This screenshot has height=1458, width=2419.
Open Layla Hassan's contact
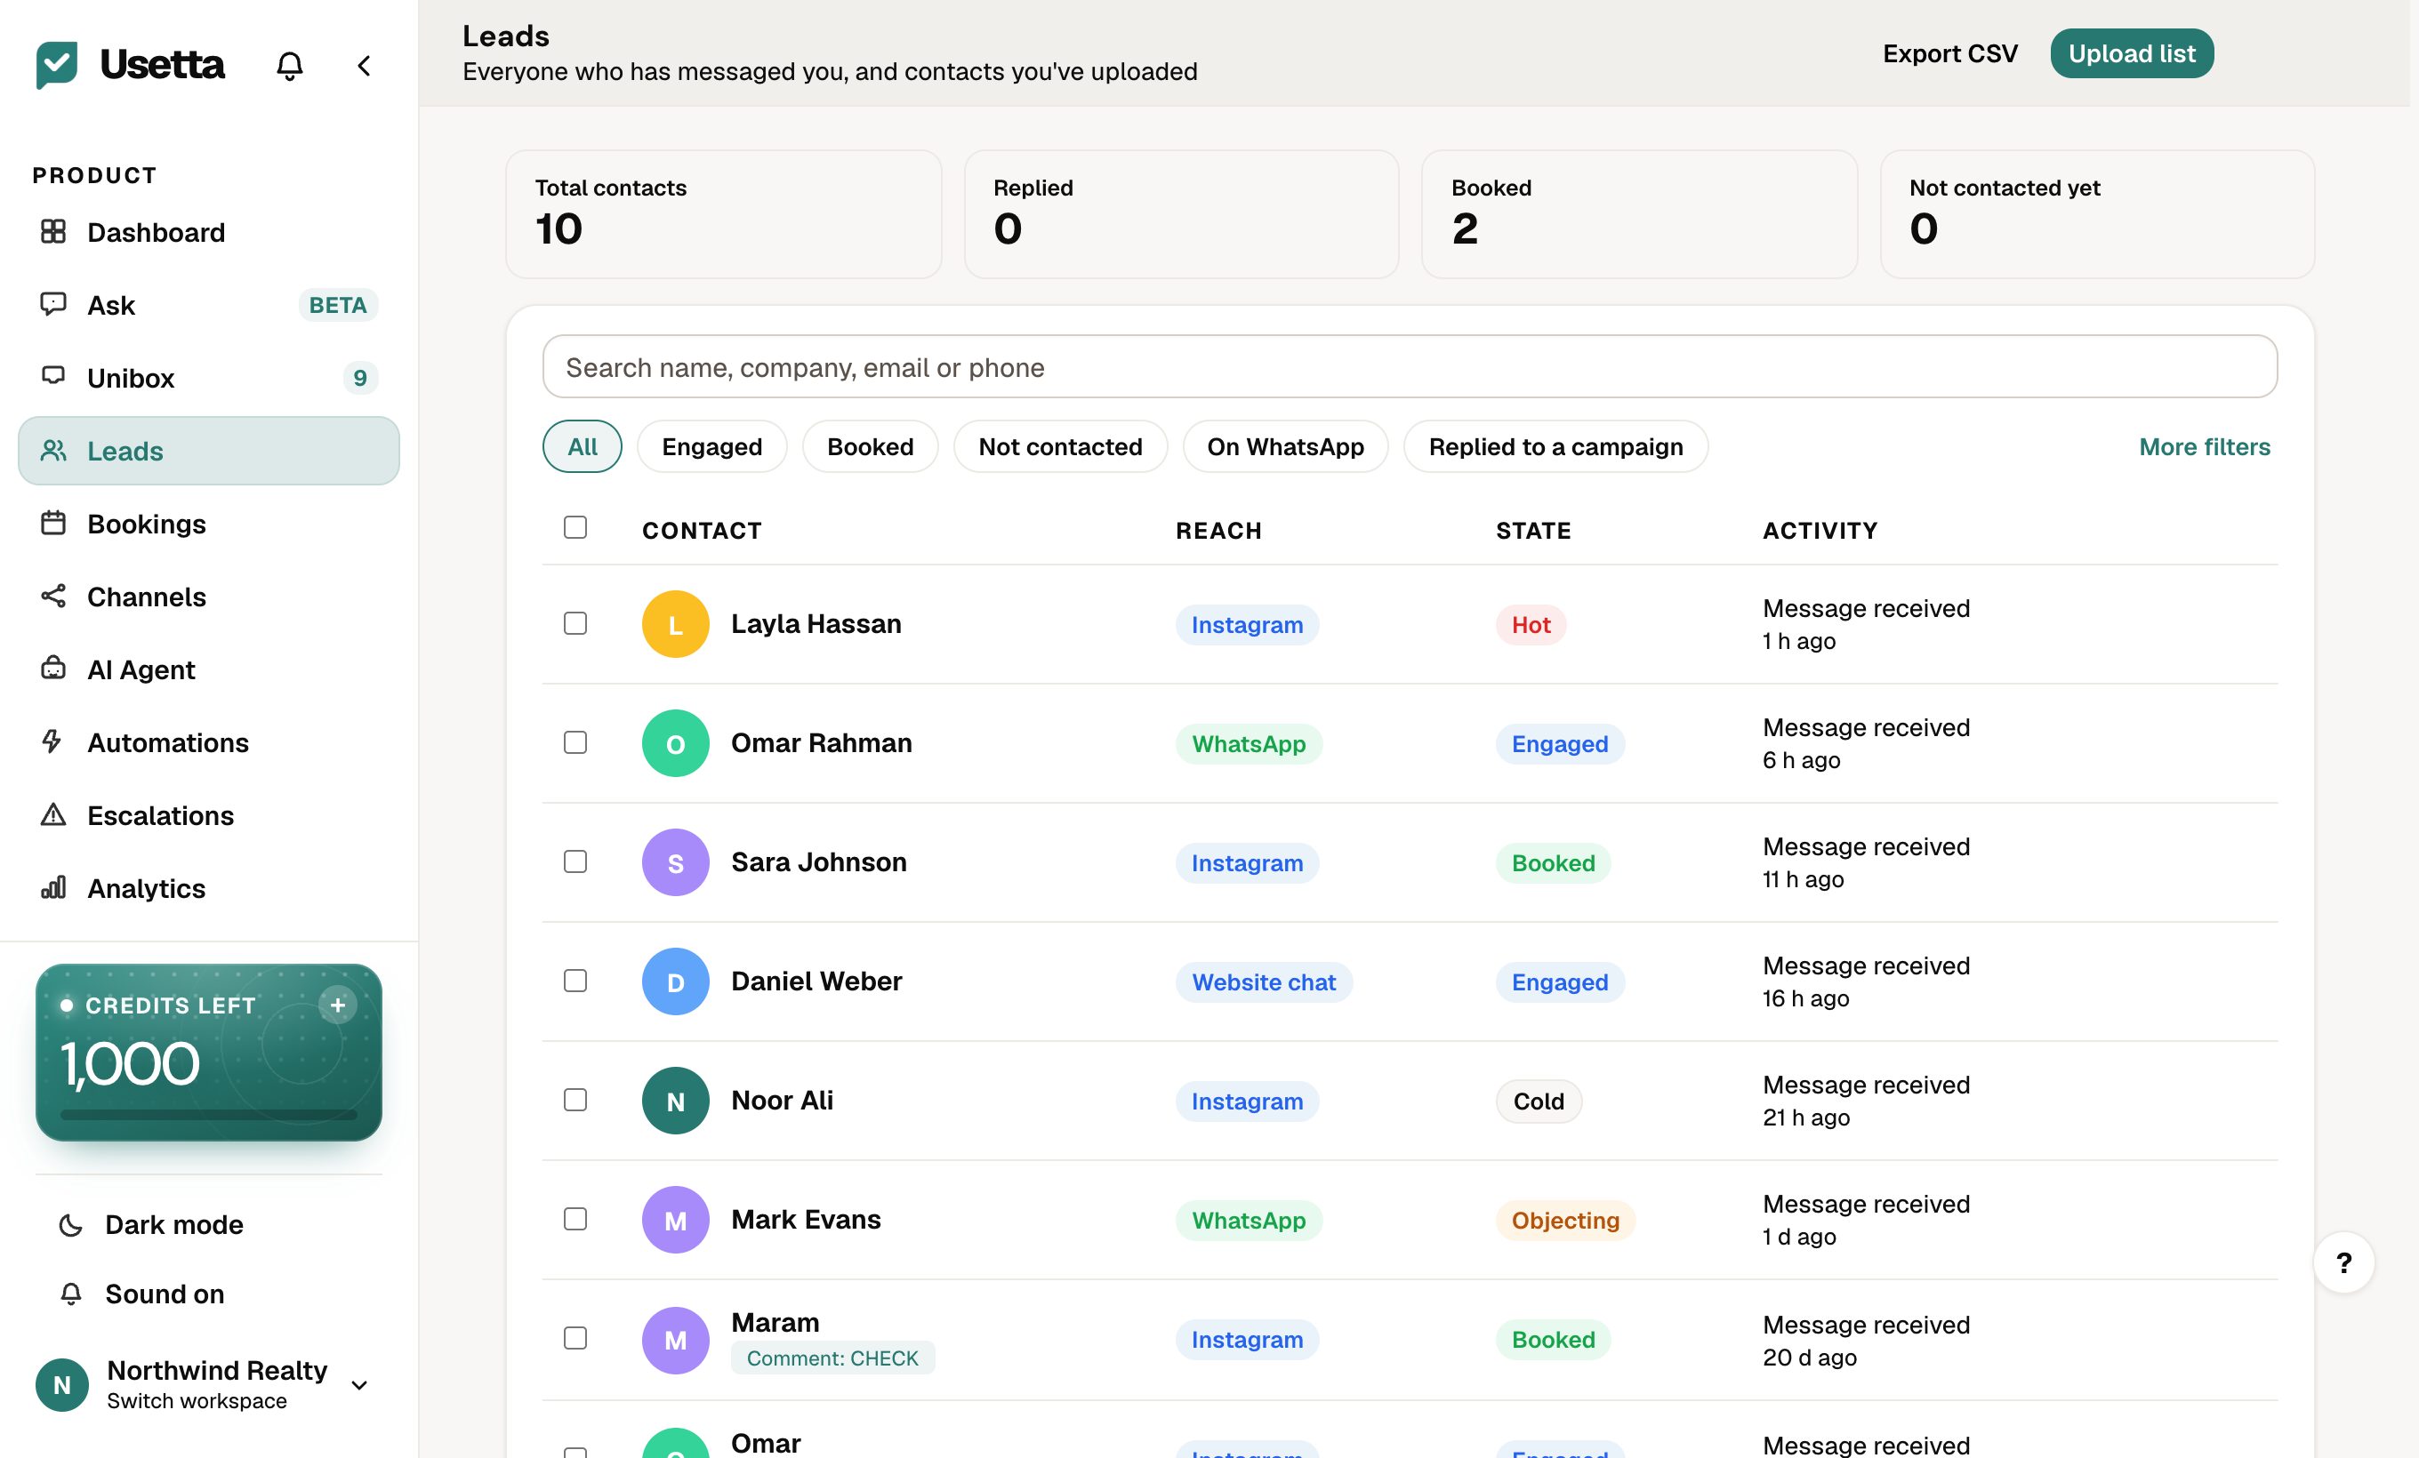coord(816,624)
